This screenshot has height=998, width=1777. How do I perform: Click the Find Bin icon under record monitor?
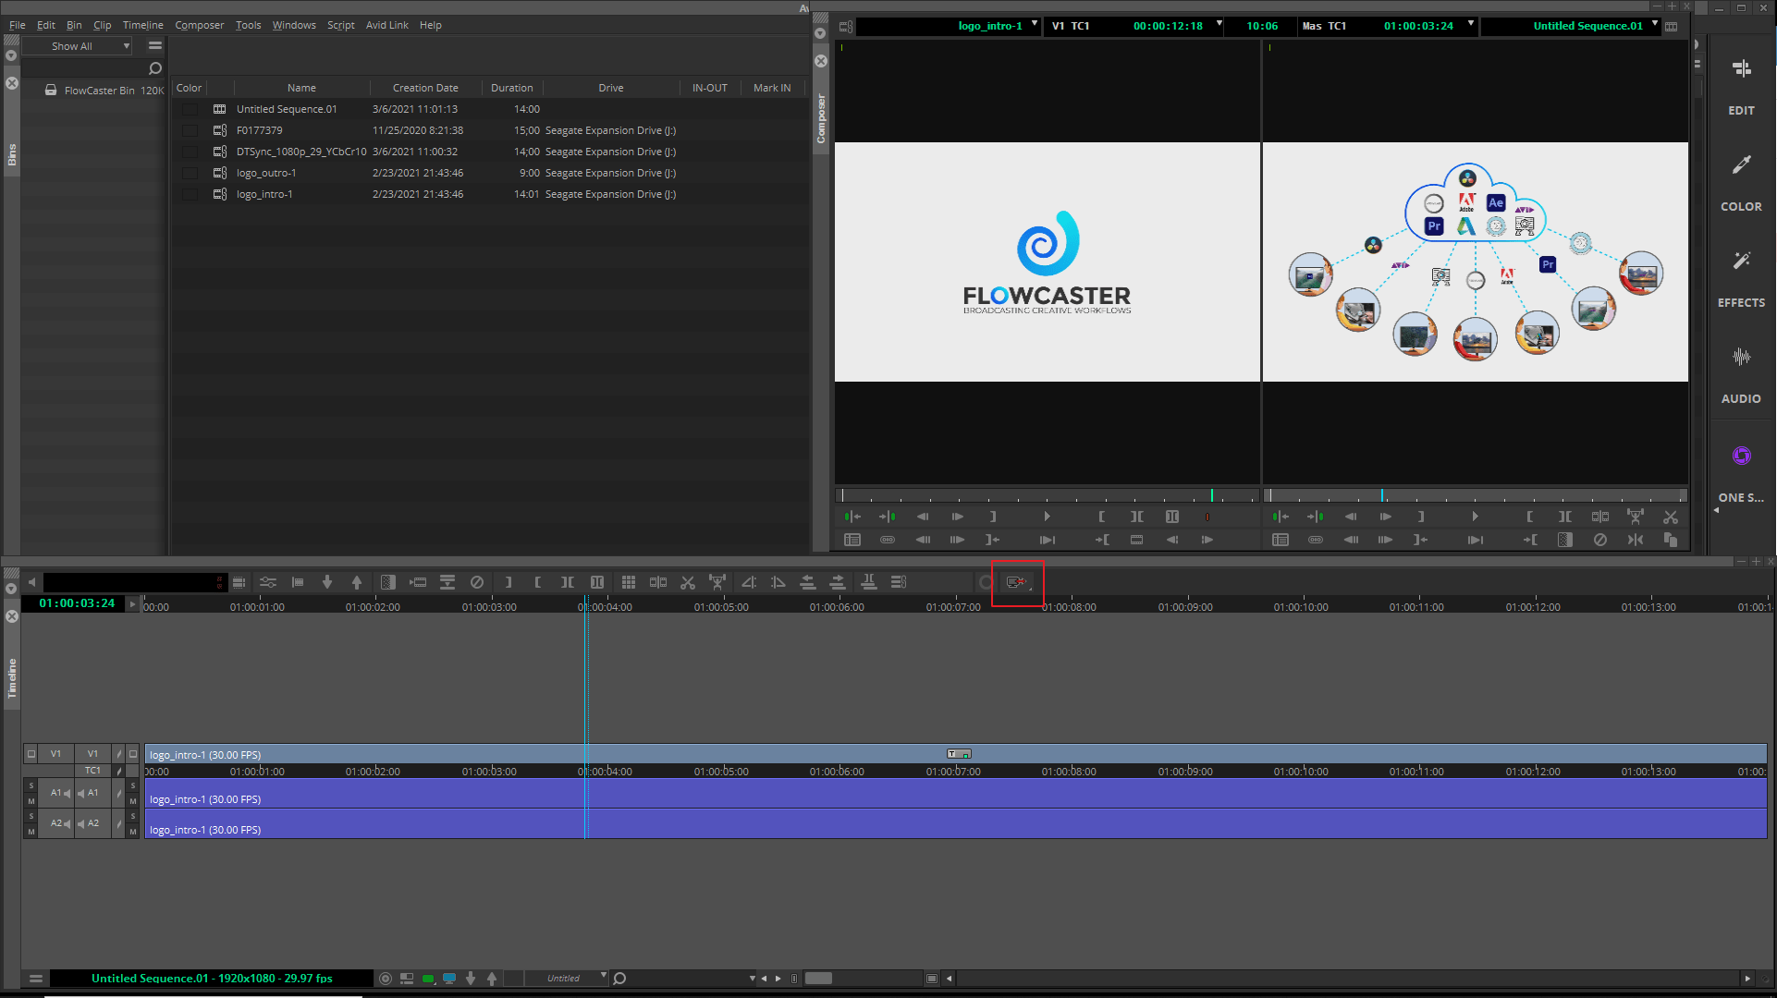click(1281, 540)
